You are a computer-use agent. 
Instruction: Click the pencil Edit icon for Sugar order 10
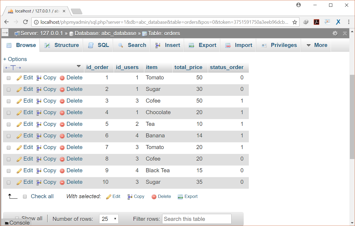[x=19, y=183]
